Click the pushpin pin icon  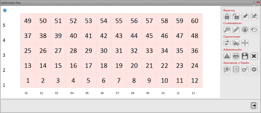[x=245, y=17]
